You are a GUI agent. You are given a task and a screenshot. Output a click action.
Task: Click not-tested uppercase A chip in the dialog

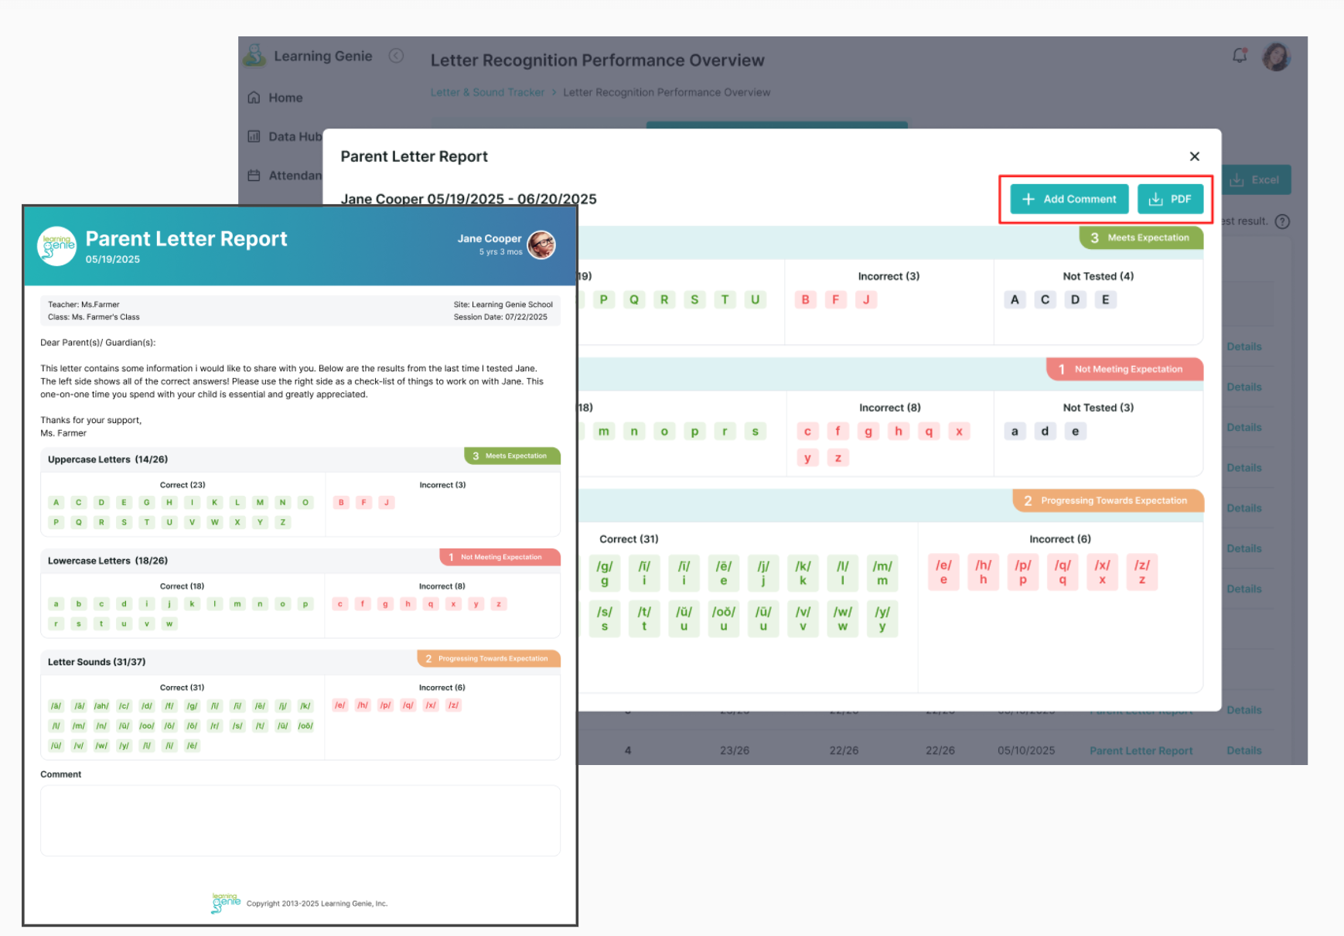[1015, 299]
